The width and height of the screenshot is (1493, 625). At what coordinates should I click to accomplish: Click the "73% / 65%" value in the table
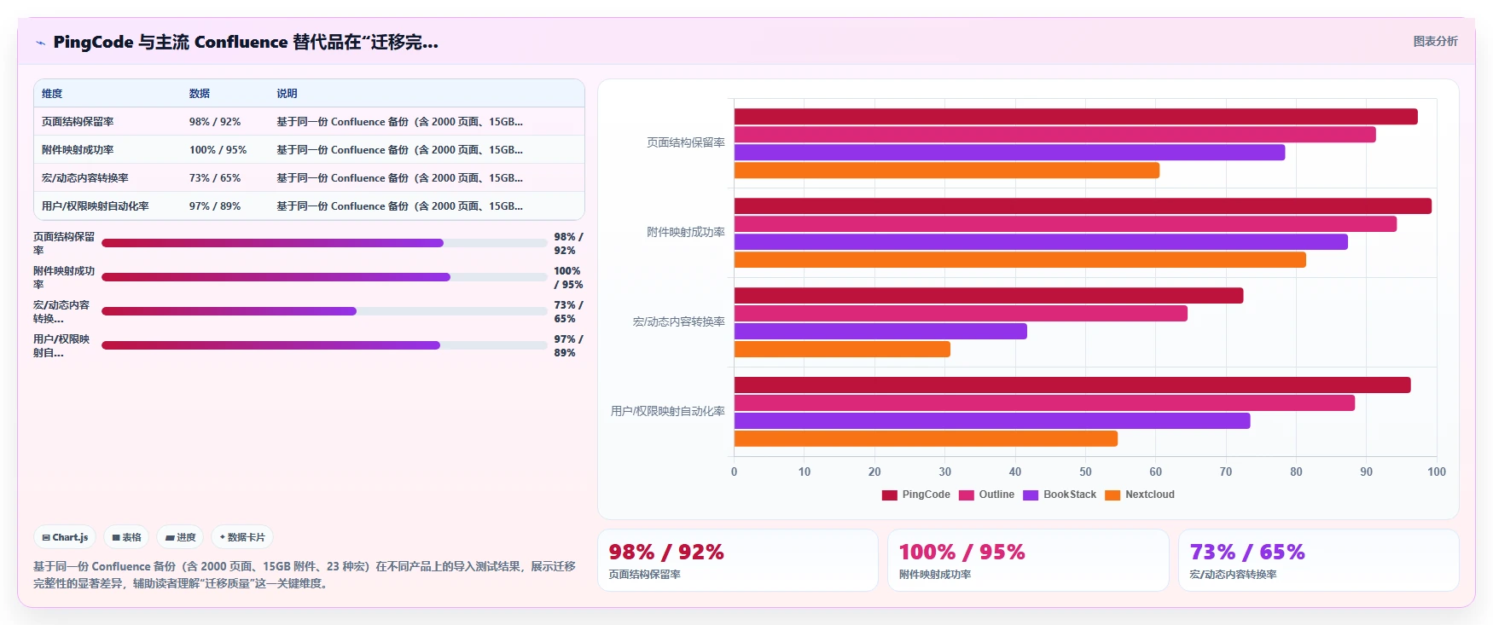(215, 178)
